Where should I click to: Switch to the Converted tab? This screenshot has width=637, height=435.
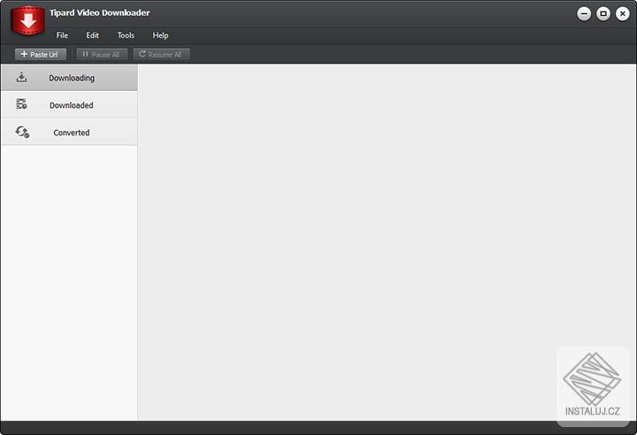70,132
